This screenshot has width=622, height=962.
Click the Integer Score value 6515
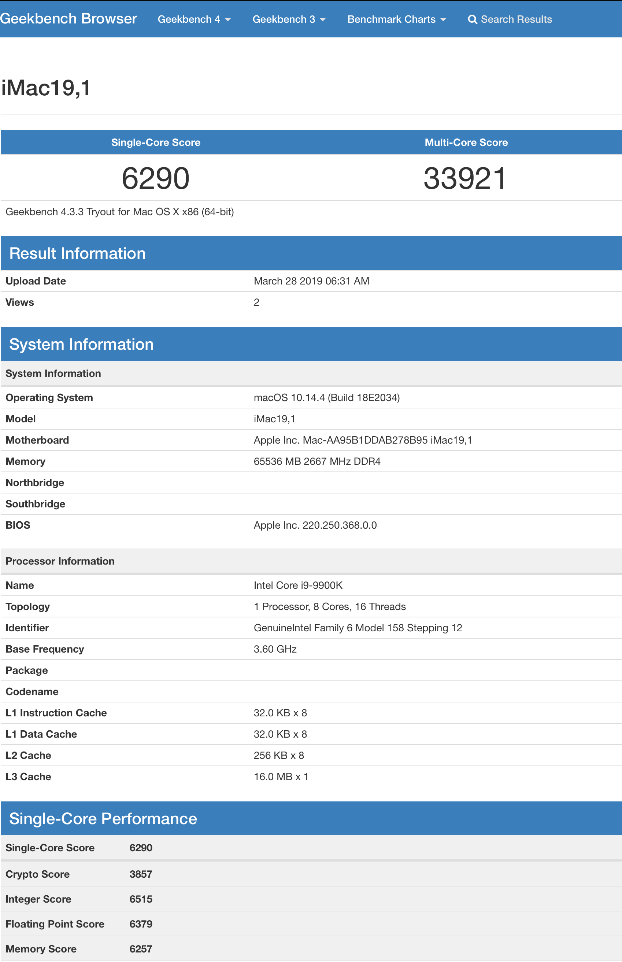[x=141, y=899]
